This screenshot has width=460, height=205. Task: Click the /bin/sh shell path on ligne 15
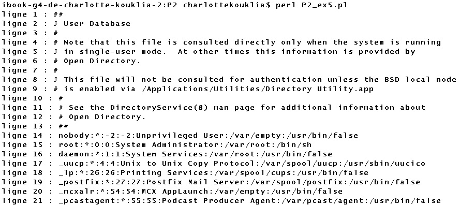pos(293,145)
